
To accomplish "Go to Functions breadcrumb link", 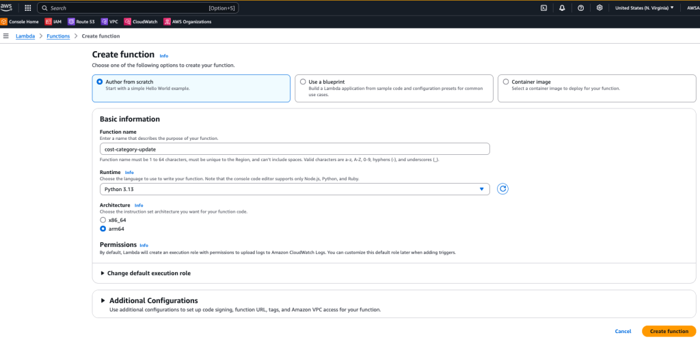I will click(x=58, y=36).
